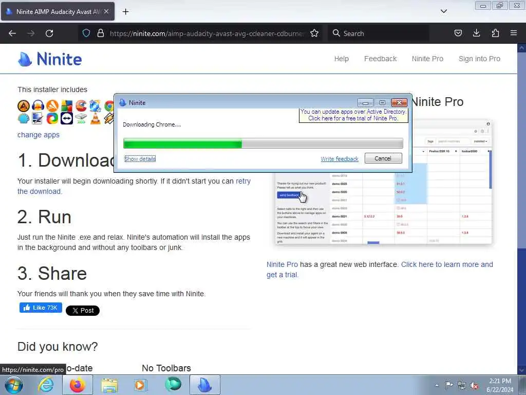The width and height of the screenshot is (526, 395).
Task: Click the browser Search box
Action: click(x=378, y=33)
